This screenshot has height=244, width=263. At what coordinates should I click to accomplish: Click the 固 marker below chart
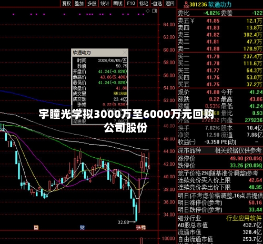pyautogui.click(x=36, y=228)
